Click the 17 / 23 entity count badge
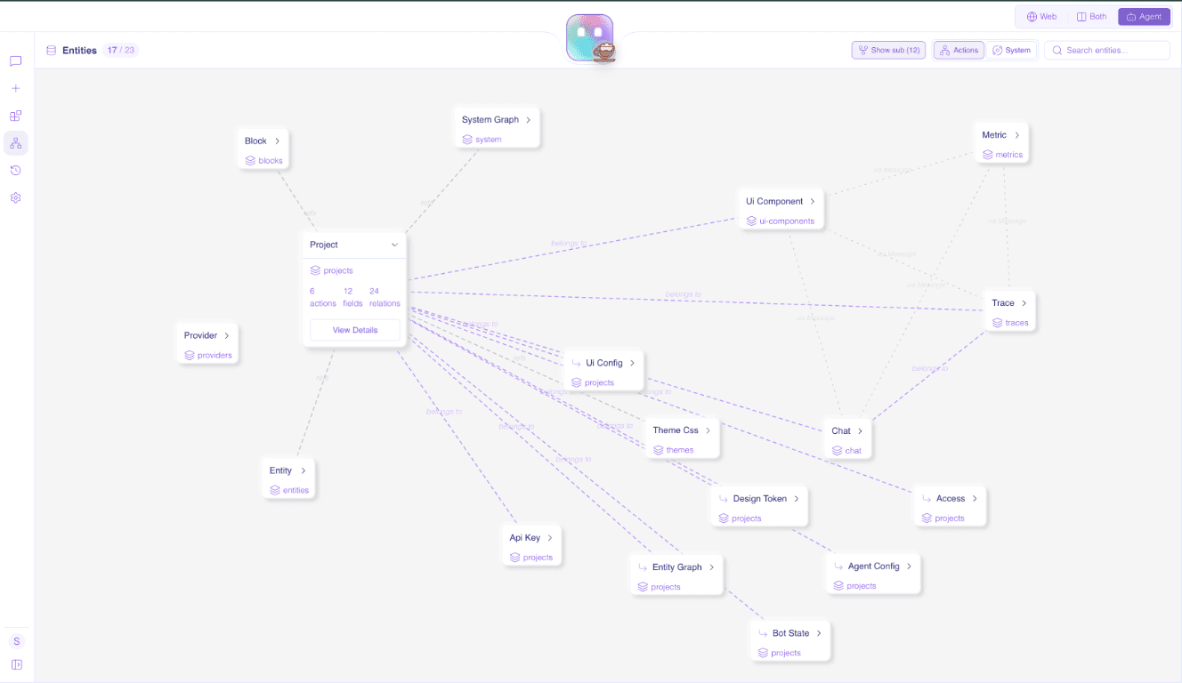The image size is (1182, 683). click(120, 51)
